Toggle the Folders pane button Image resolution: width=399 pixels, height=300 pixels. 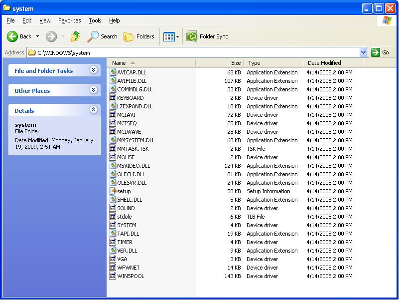click(x=139, y=36)
